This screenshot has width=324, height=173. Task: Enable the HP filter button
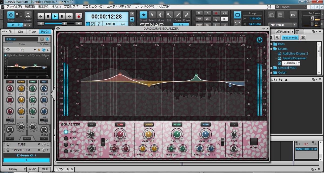coord(91,124)
